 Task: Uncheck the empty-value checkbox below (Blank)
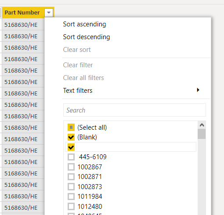[x=71, y=147]
